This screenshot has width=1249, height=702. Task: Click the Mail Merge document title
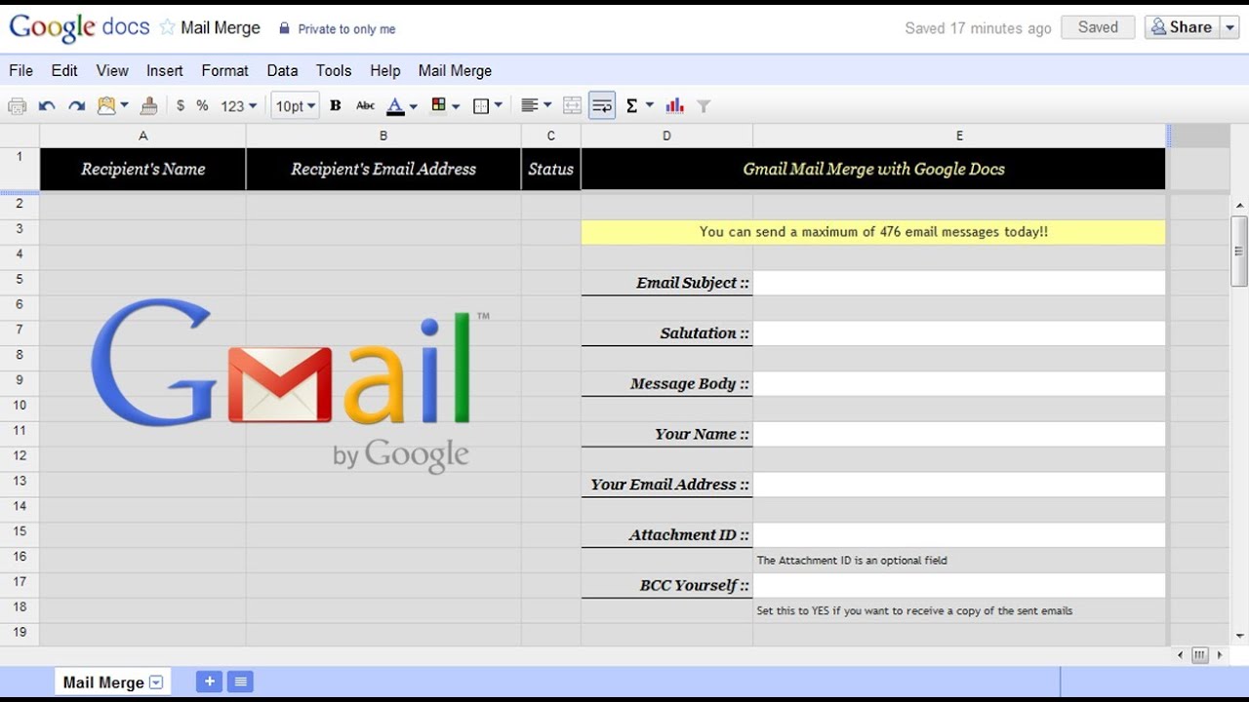pos(221,27)
